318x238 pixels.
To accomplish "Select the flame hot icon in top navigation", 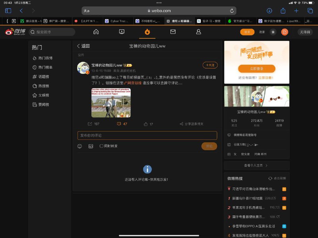I will pyautogui.click(x=147, y=32).
